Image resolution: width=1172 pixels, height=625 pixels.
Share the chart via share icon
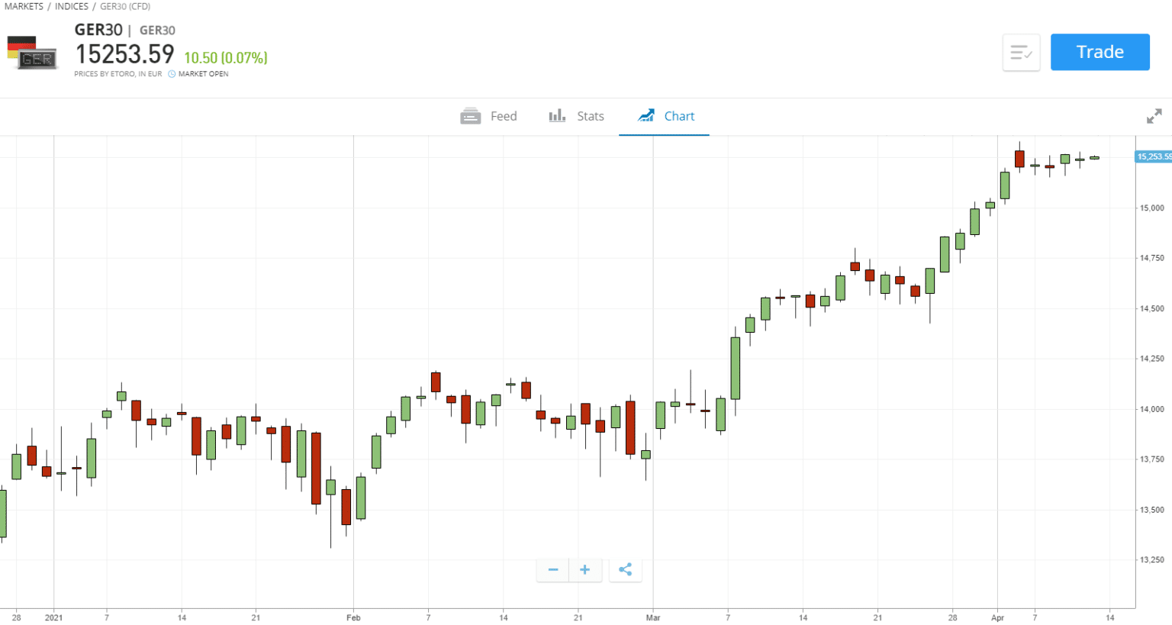(x=625, y=570)
